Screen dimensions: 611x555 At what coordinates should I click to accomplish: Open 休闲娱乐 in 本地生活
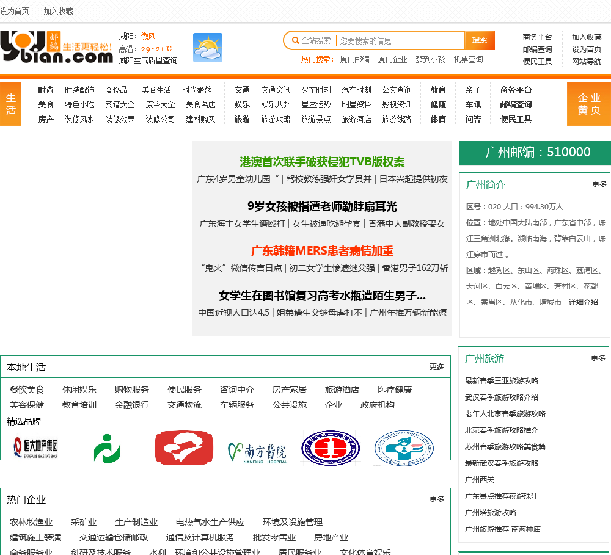(x=79, y=390)
